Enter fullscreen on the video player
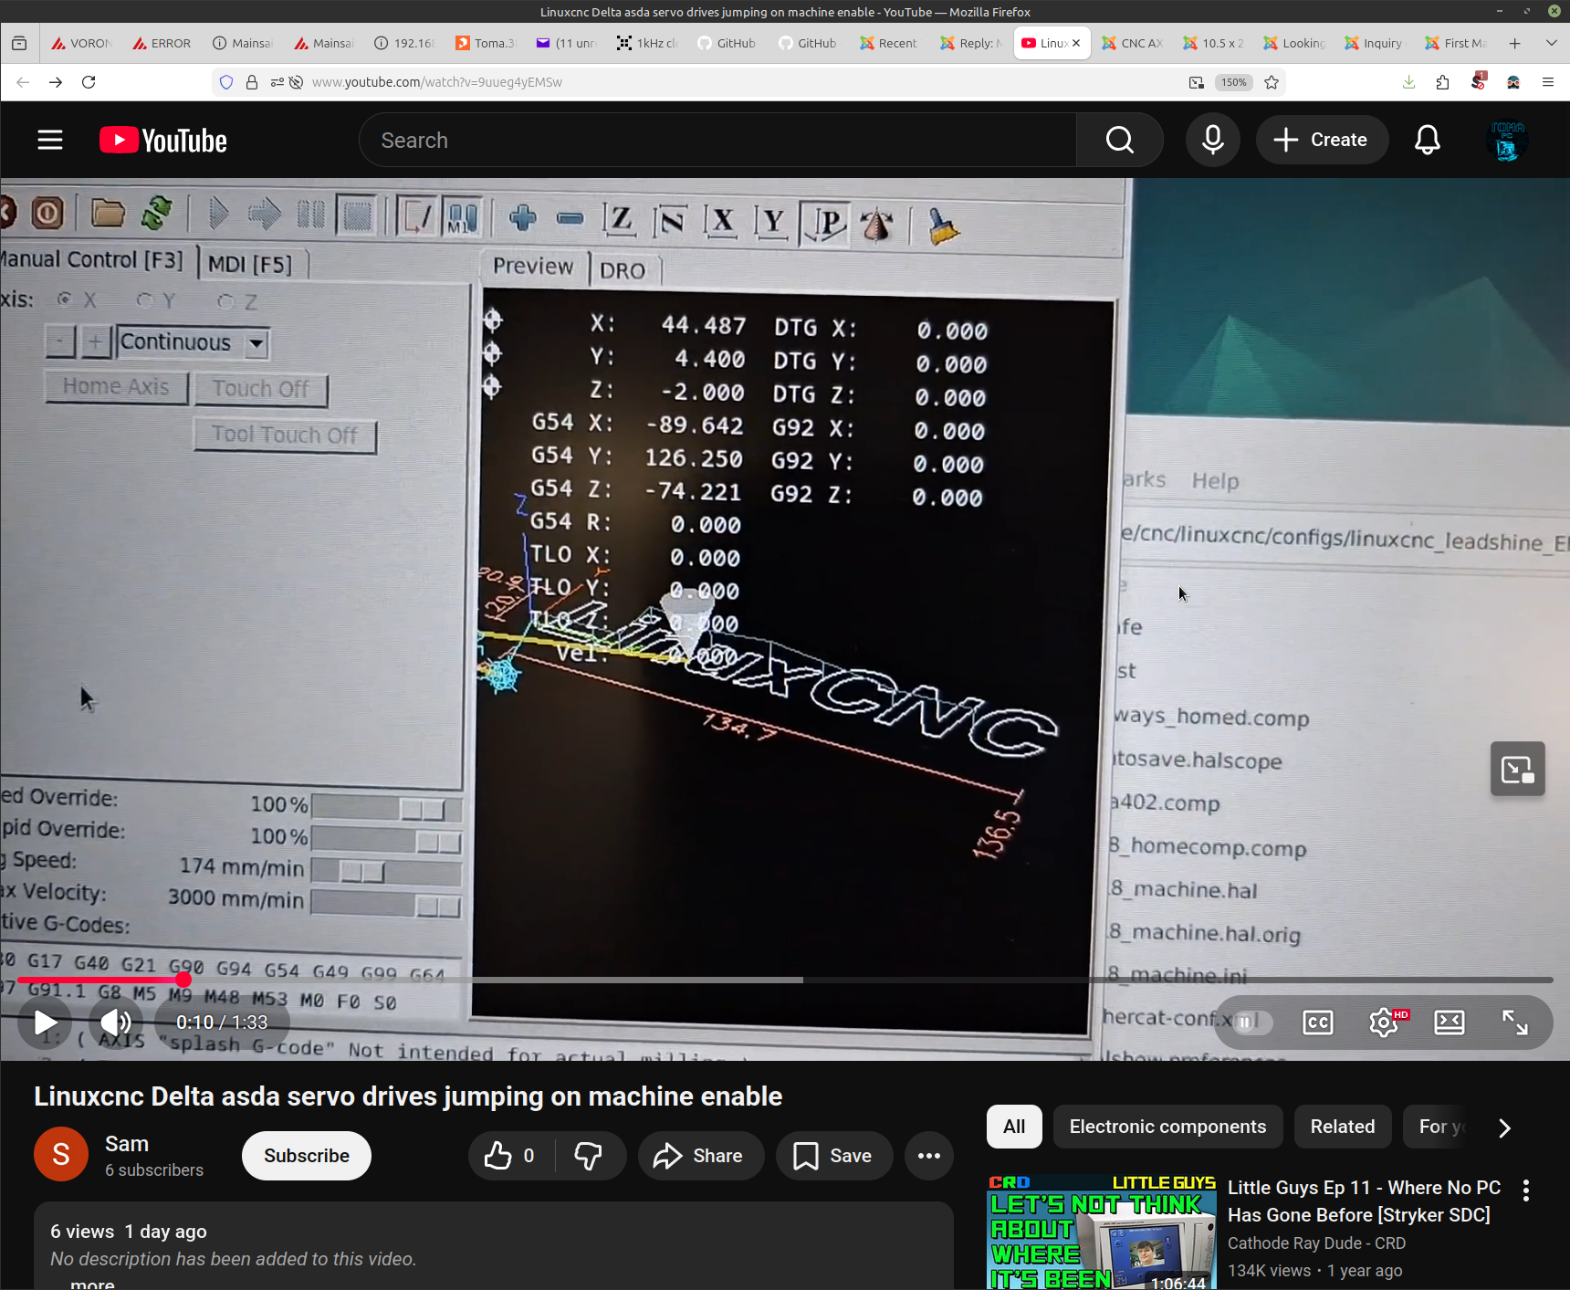This screenshot has height=1290, width=1570. [x=1514, y=1023]
